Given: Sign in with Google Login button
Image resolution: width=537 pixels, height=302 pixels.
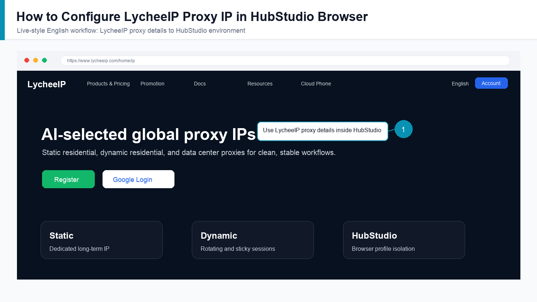Looking at the screenshot, I should tap(138, 179).
